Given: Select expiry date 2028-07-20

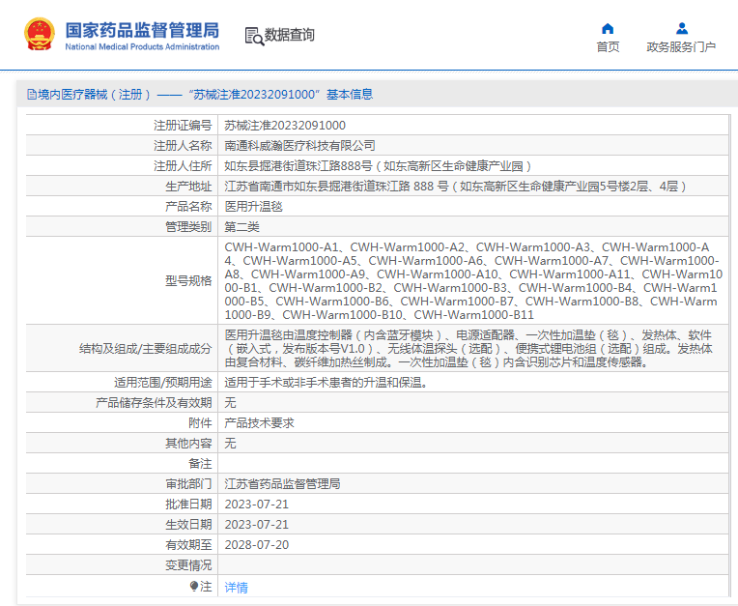Looking at the screenshot, I should click(257, 545).
